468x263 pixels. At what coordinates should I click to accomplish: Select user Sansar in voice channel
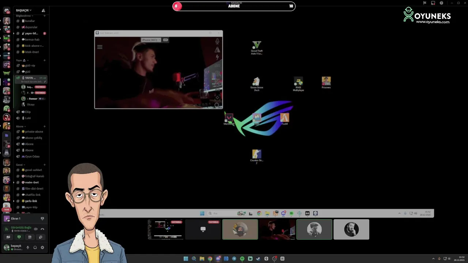(x=33, y=99)
